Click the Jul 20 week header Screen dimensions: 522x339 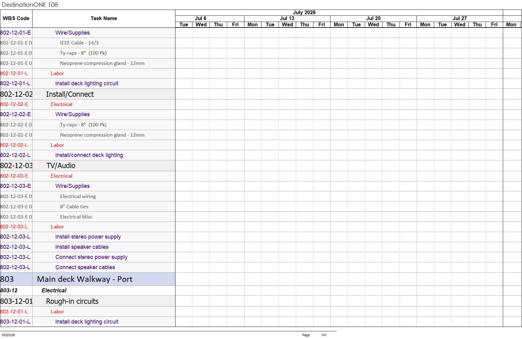pos(373,19)
